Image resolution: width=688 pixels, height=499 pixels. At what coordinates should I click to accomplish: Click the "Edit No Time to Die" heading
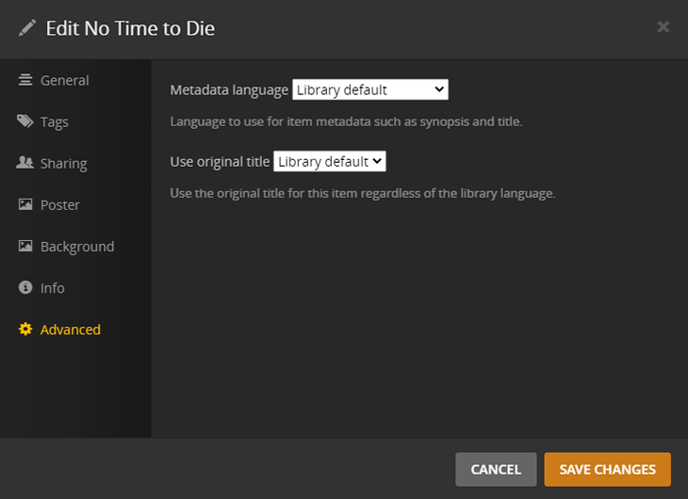pos(130,28)
